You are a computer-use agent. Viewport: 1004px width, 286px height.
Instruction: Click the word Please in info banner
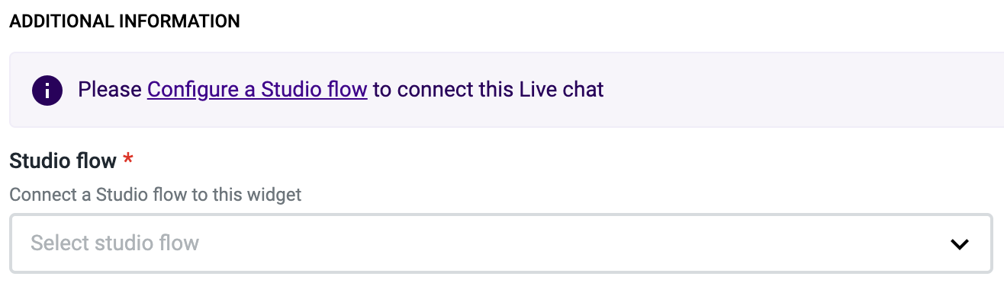click(110, 90)
